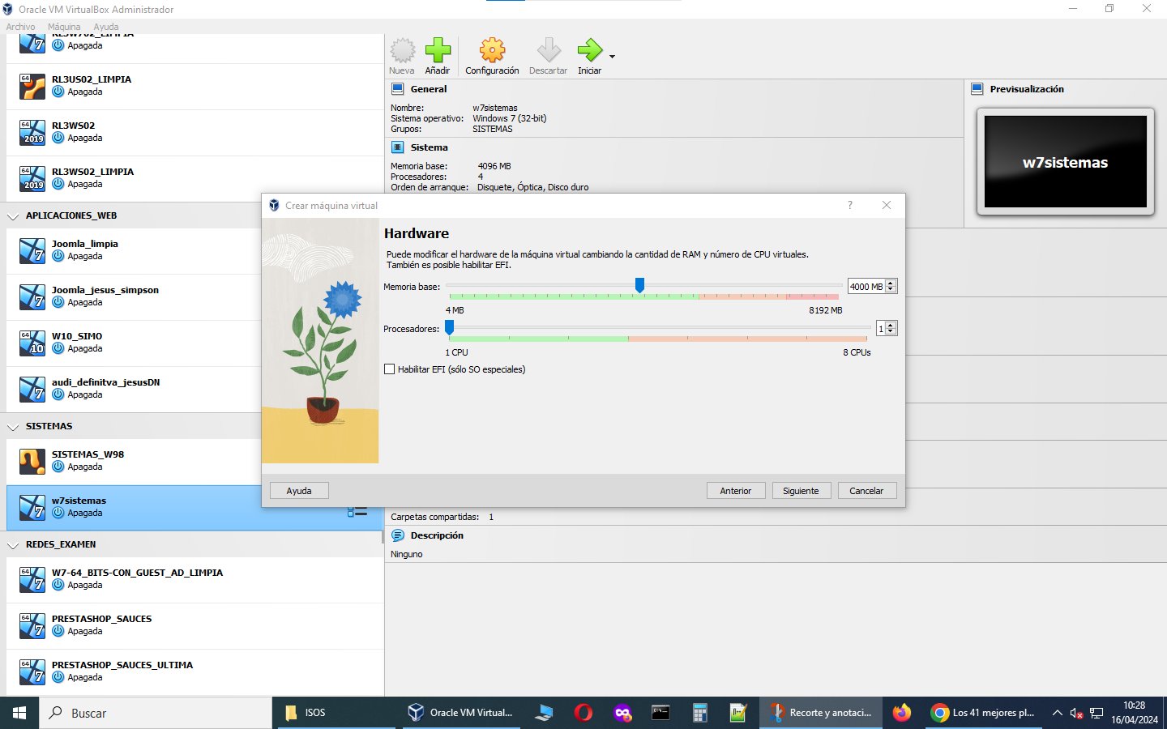The height and width of the screenshot is (729, 1167).
Task: Click the Cancelar button
Action: point(866,491)
